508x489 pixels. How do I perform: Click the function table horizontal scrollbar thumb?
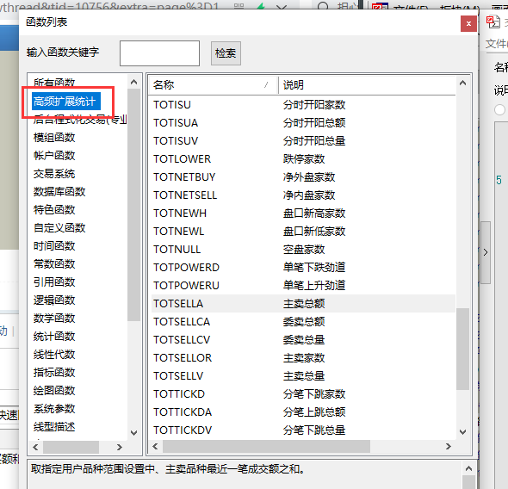266,447
